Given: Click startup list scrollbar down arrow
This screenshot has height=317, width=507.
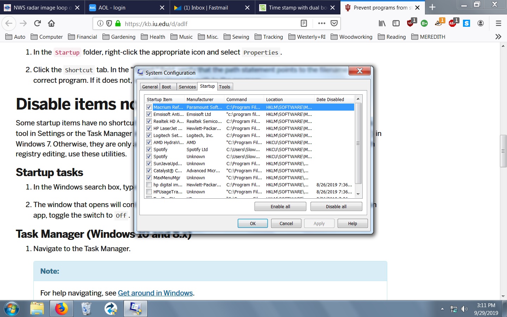Looking at the screenshot, I should pos(358,194).
